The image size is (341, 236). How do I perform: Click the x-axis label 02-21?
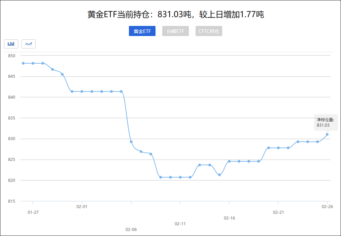278,212
